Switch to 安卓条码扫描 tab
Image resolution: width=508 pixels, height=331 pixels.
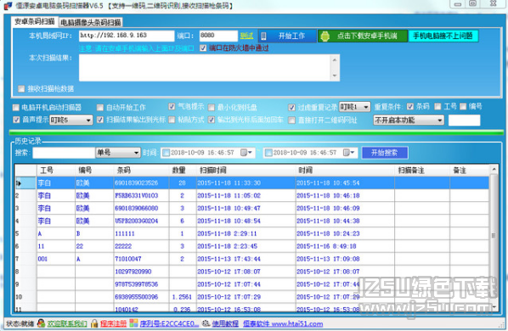pyautogui.click(x=35, y=21)
